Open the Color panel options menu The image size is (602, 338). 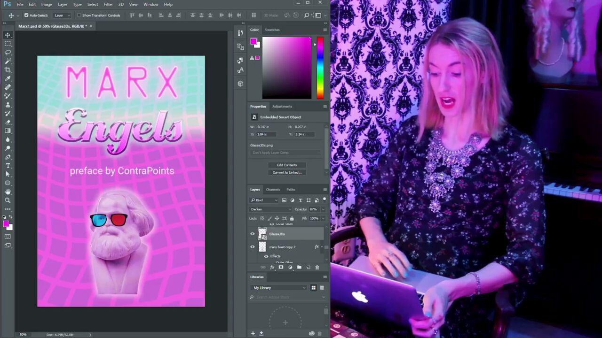(325, 30)
